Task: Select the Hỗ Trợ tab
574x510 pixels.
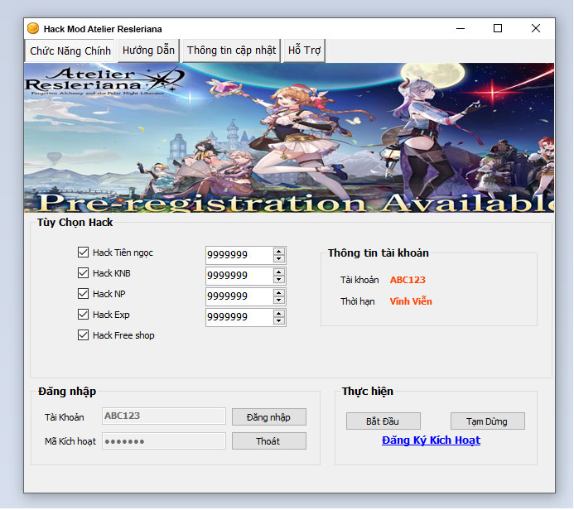Action: 304,51
